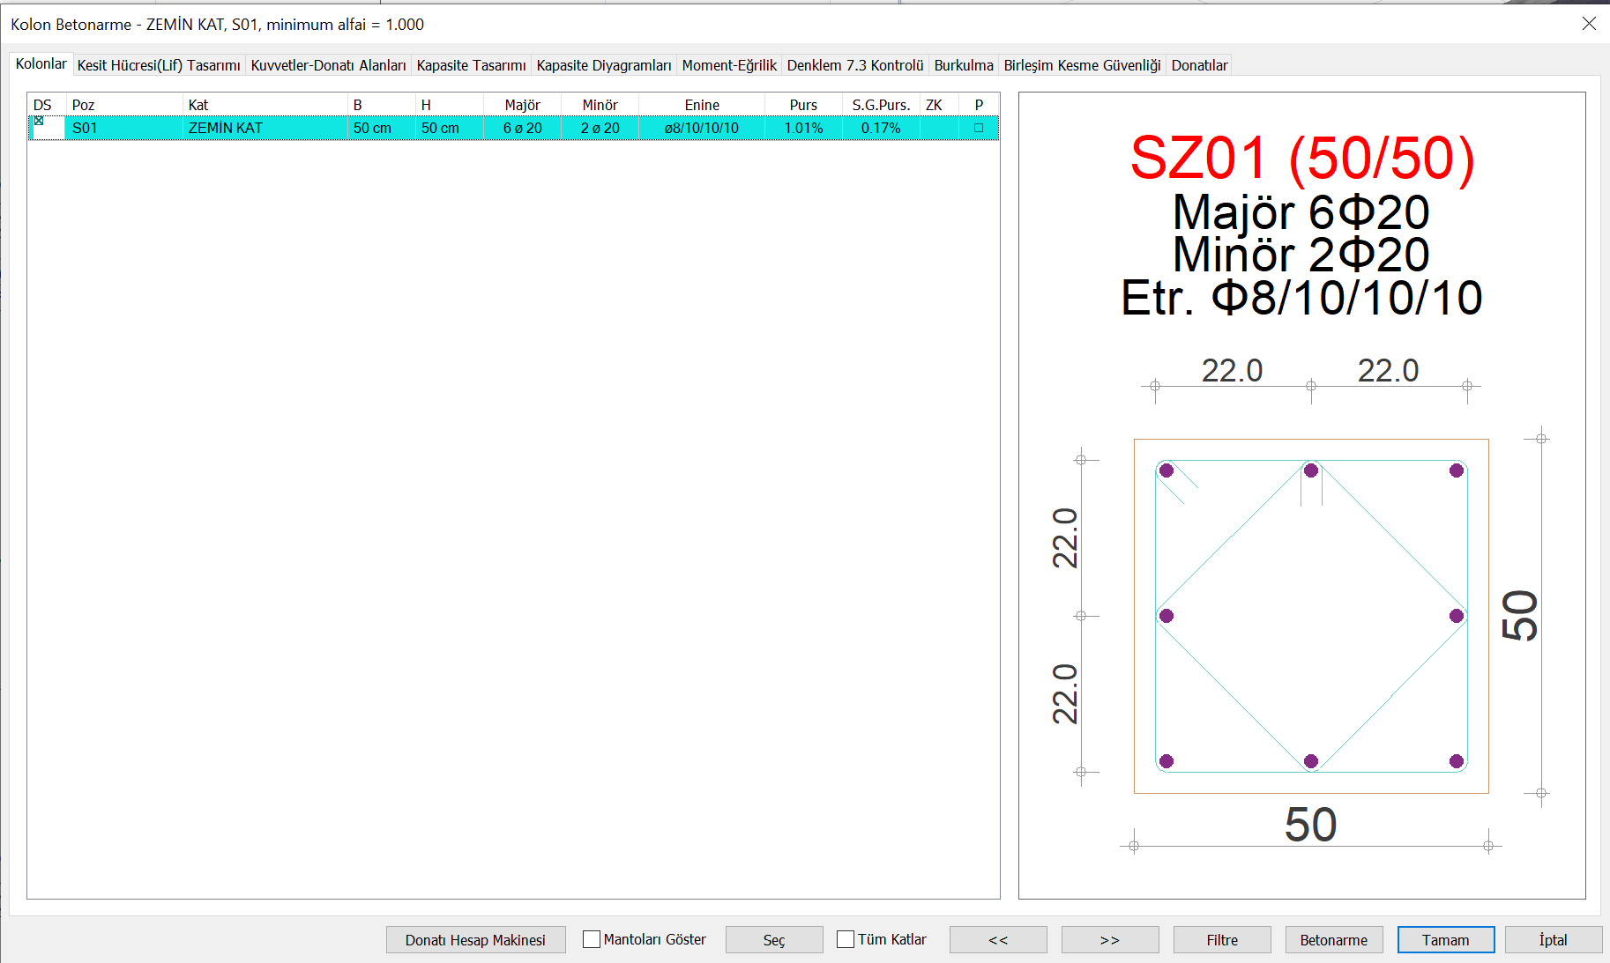Go to previous column with << button
Viewport: 1610px width, 963px height.
pyautogui.click(x=998, y=940)
